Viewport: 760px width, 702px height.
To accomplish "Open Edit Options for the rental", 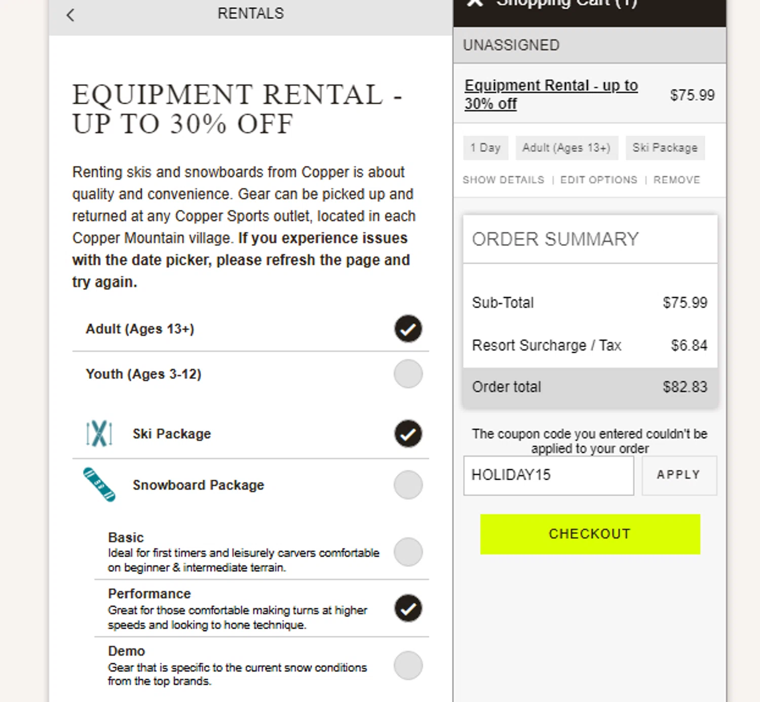I will click(x=598, y=180).
